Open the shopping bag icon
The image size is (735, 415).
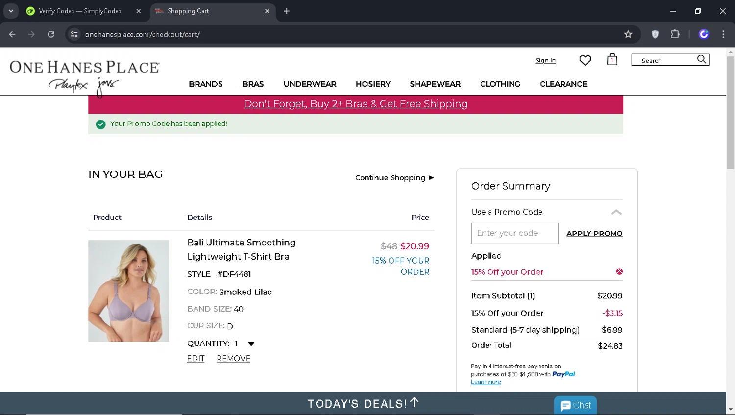click(x=612, y=59)
